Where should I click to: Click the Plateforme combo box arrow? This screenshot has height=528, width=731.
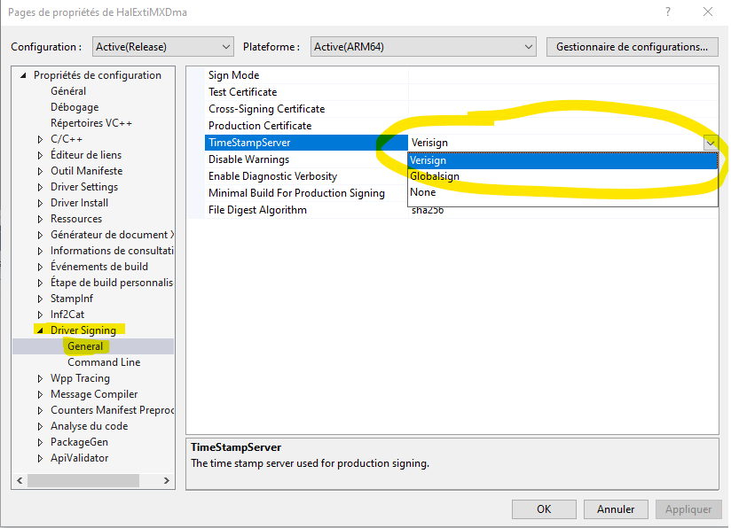[x=529, y=46]
